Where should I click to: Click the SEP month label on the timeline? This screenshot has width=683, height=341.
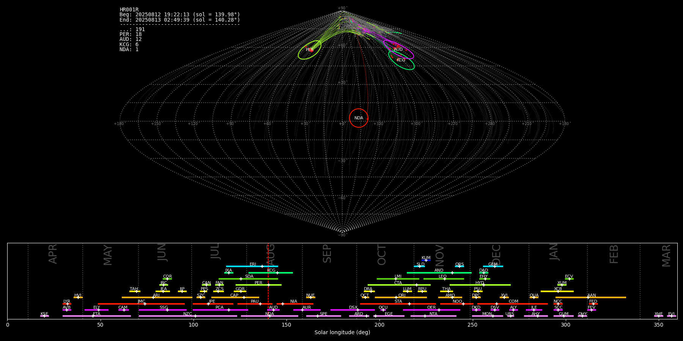point(327,253)
